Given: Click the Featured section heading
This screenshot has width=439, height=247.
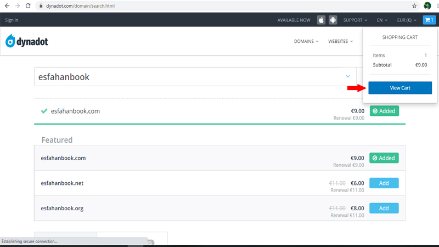Looking at the screenshot, I should [57, 140].
